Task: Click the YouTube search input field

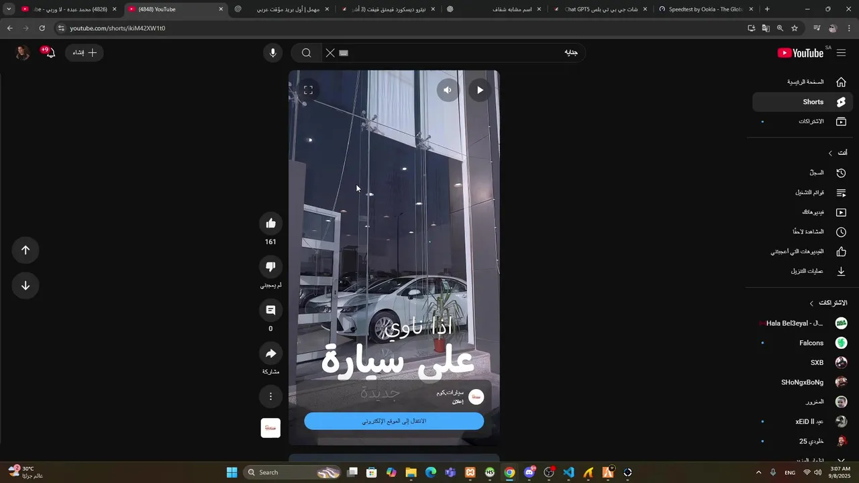Action: click(x=463, y=53)
